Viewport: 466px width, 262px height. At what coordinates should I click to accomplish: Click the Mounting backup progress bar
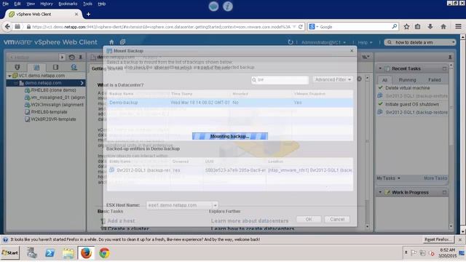click(230, 136)
